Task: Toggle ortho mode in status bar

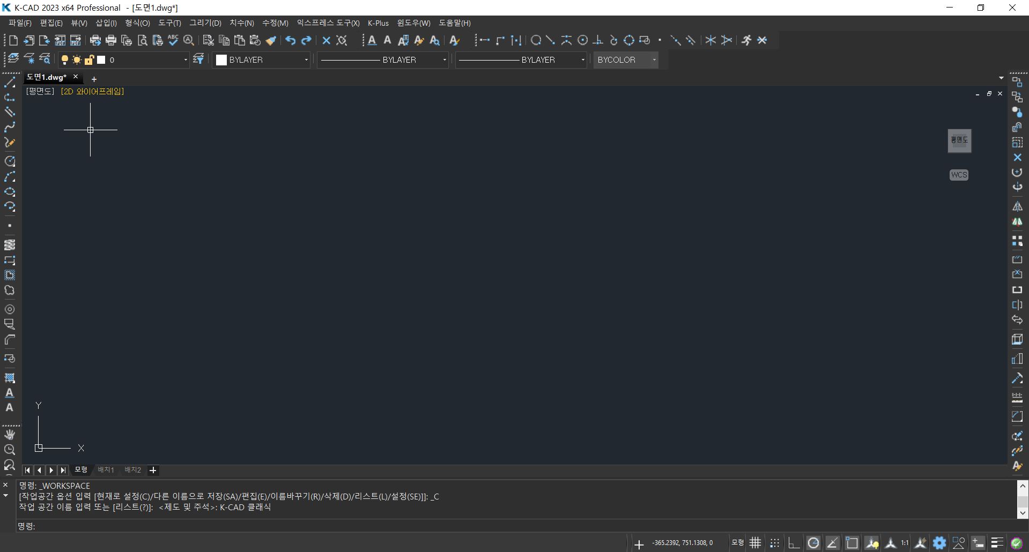Action: coord(794,543)
